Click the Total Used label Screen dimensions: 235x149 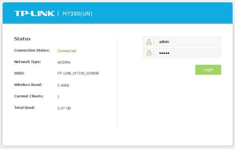pos(25,107)
